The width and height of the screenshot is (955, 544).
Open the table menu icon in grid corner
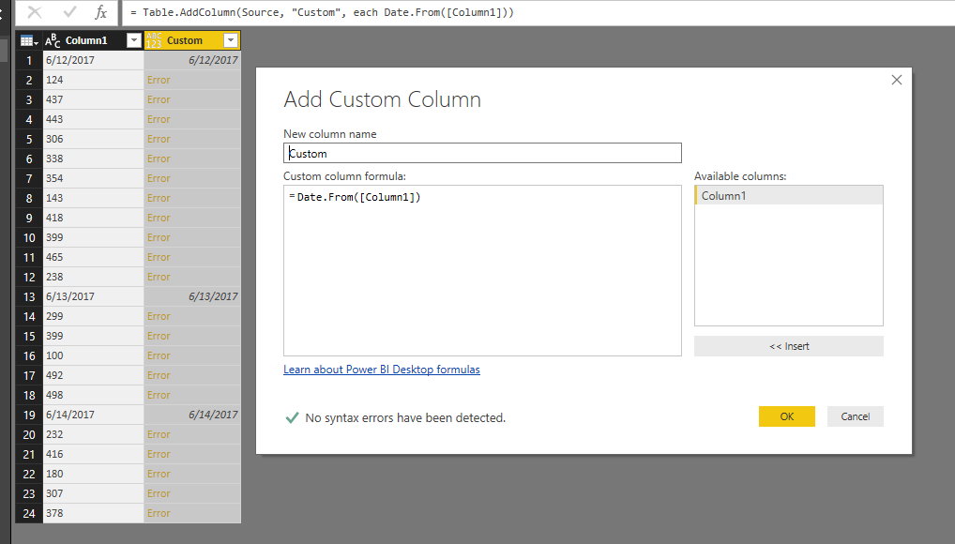coord(29,41)
